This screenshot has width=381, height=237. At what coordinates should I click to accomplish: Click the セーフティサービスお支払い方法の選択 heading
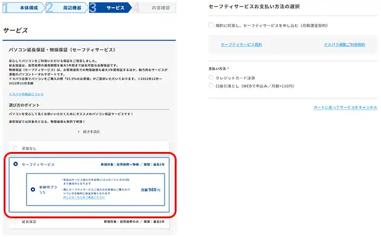(254, 7)
